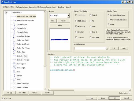Click the Volume Decrease gesture icon
The height and width of the screenshot is (101, 134).
point(14,83)
